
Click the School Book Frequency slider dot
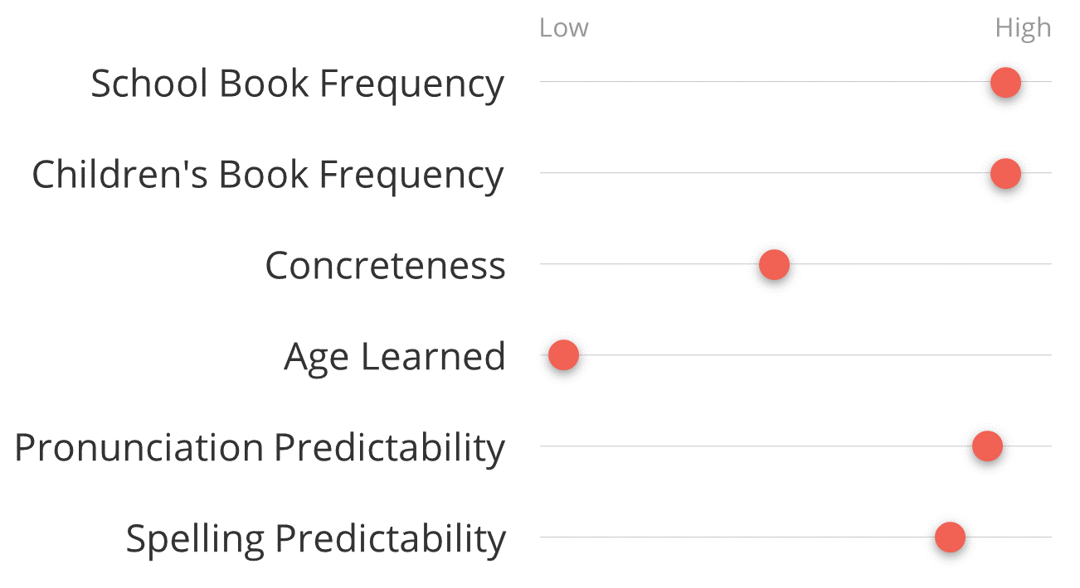(x=1005, y=82)
